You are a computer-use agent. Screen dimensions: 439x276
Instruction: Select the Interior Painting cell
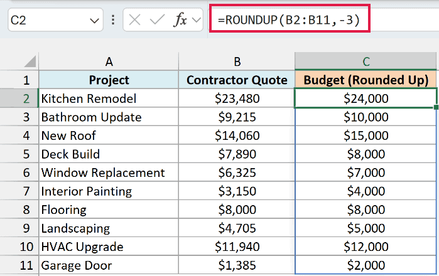click(109, 191)
